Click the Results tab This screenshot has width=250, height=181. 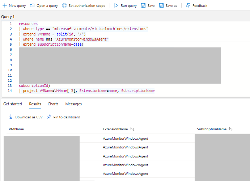point(35,104)
